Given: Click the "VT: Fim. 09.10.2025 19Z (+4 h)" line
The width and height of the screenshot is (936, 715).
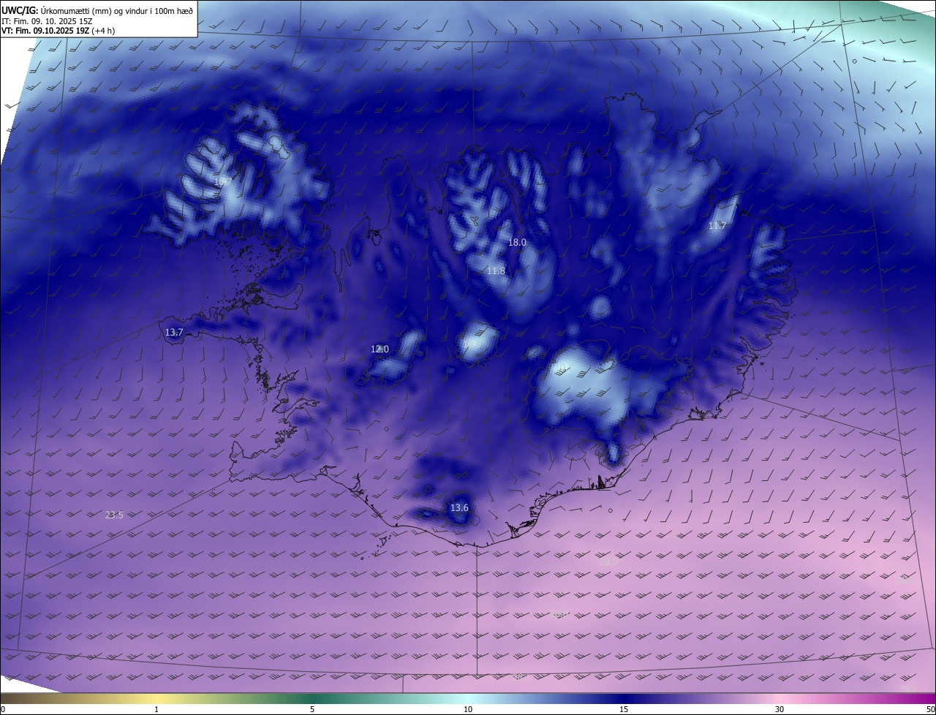Looking at the screenshot, I should [58, 31].
